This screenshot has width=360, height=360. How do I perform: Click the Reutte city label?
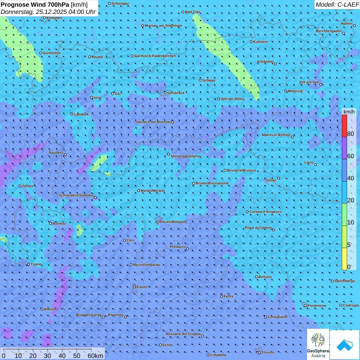(97, 57)
